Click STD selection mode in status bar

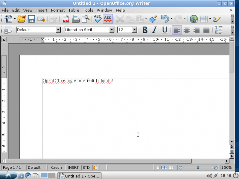[x=86, y=168]
